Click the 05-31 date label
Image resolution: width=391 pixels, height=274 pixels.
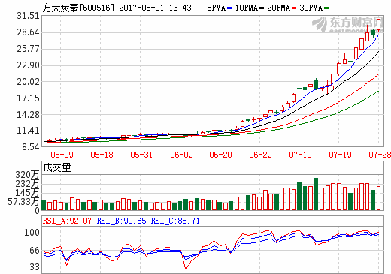pos(141,155)
